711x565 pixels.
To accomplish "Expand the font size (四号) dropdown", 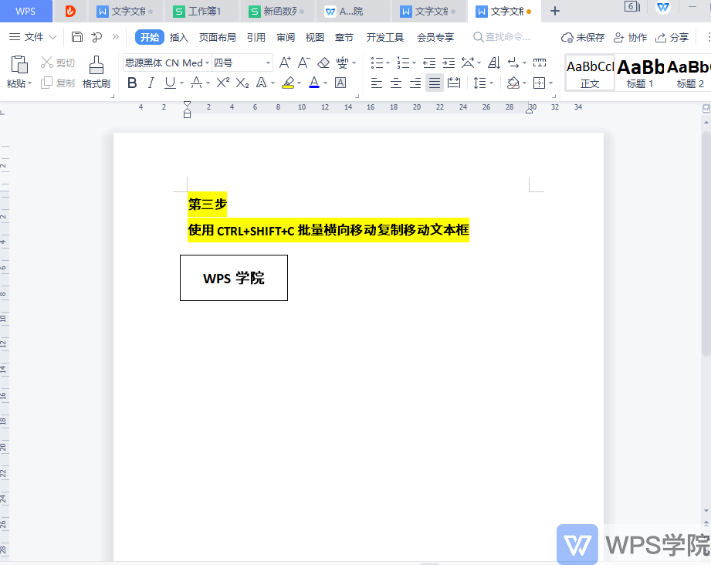I will click(x=268, y=63).
